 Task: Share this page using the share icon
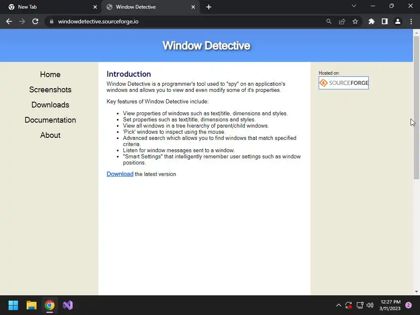pyautogui.click(x=342, y=21)
